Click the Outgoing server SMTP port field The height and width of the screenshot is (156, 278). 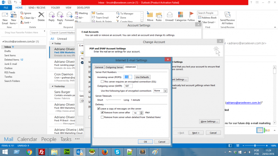[128, 86]
